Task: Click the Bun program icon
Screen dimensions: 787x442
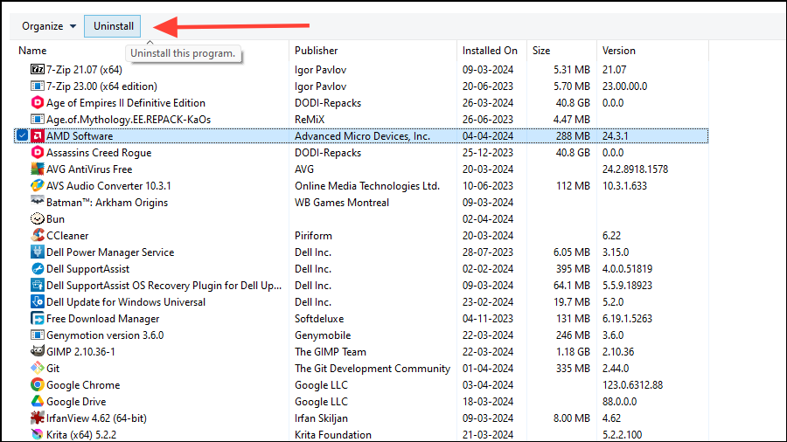Action: [37, 218]
